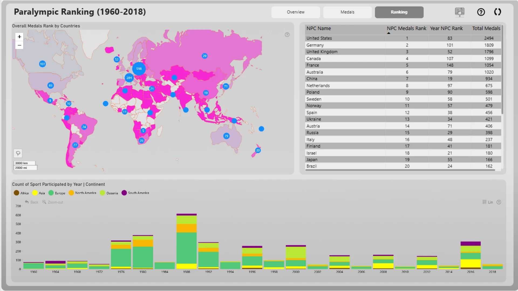Open bar chart help icon next to Lin
518x291 pixels.
coord(499,202)
